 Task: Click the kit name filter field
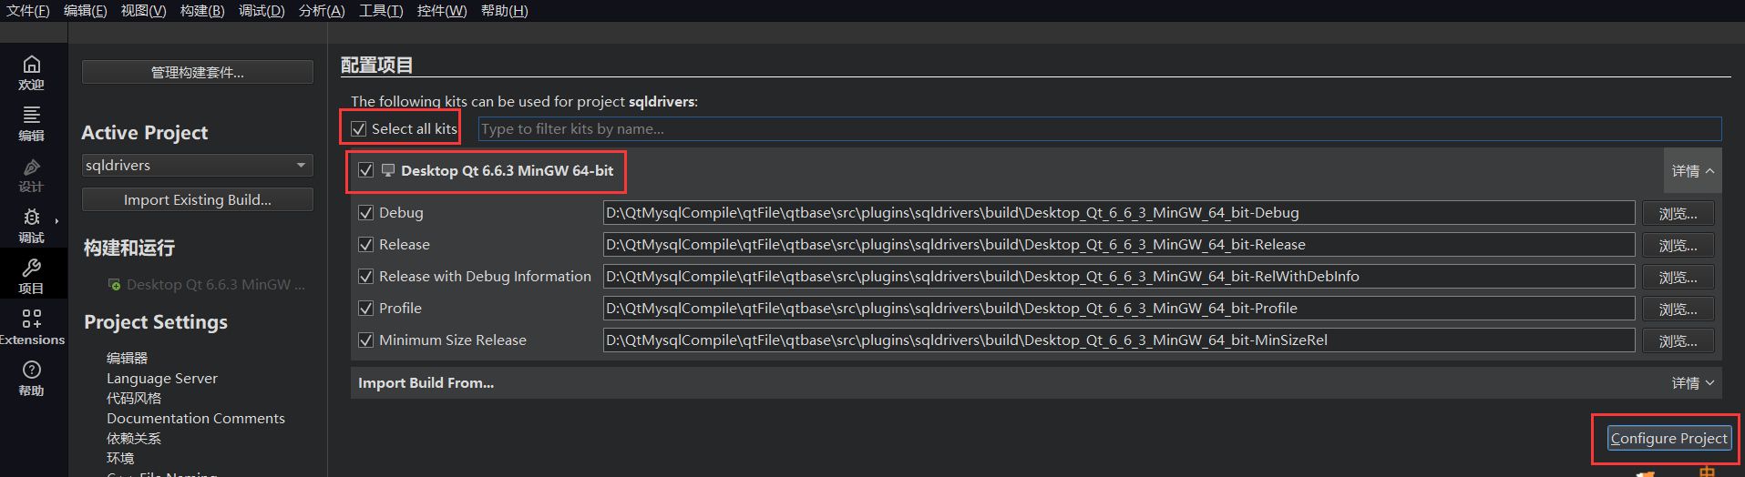click(1098, 129)
